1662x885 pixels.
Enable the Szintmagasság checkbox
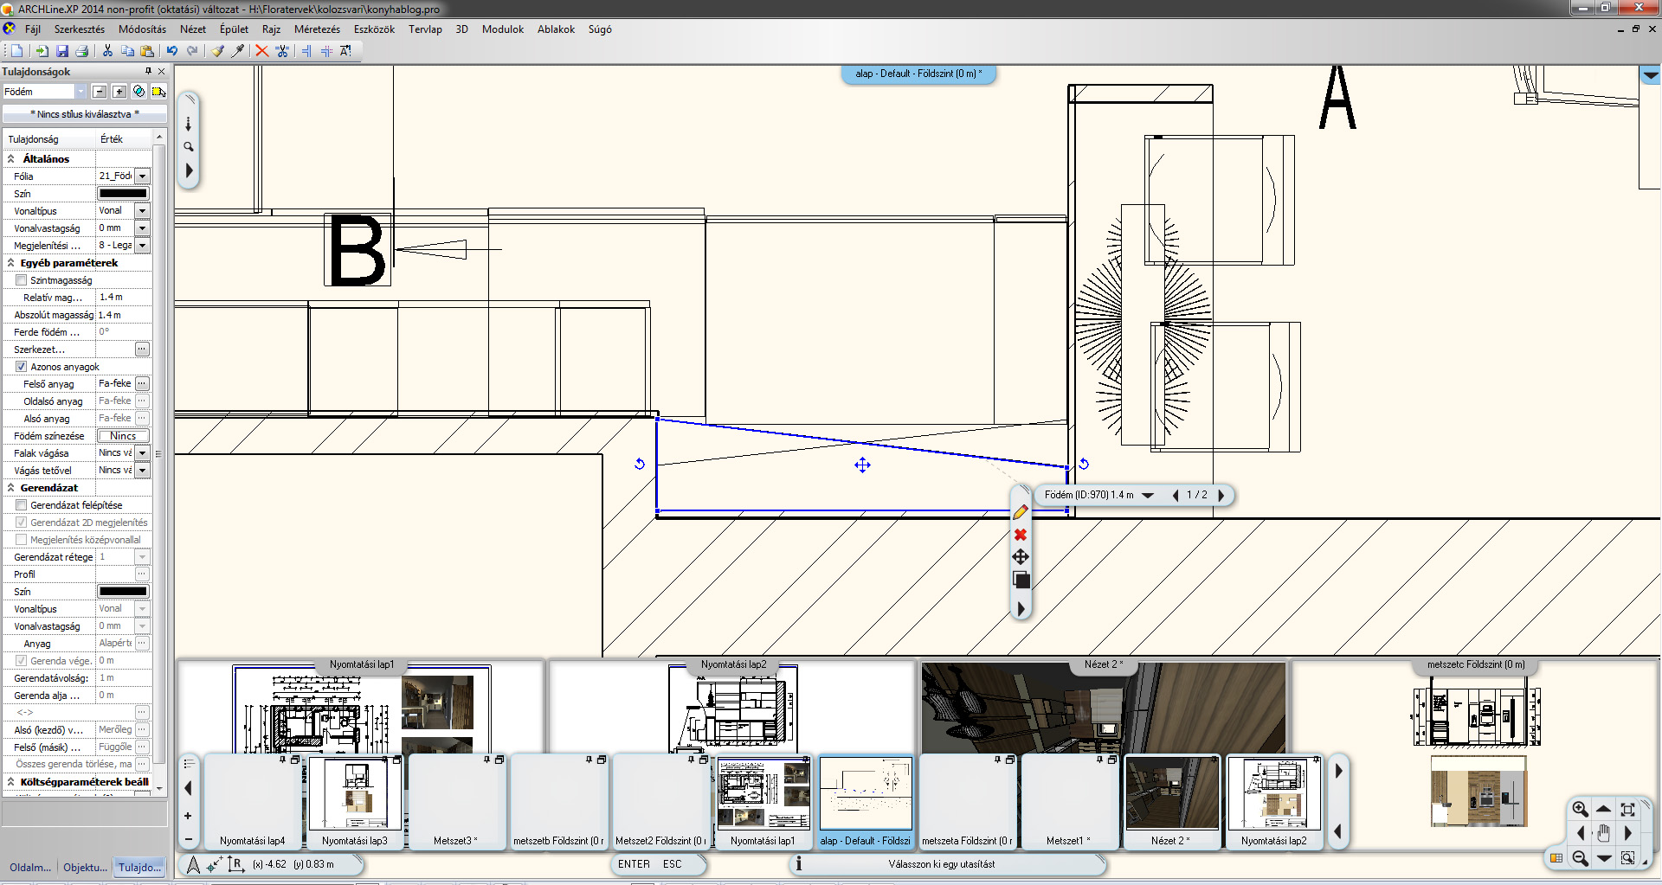point(22,280)
